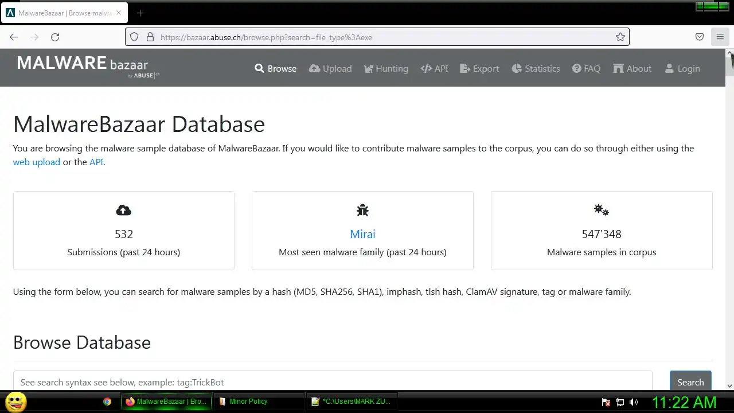Open the Export nav item

click(x=479, y=68)
